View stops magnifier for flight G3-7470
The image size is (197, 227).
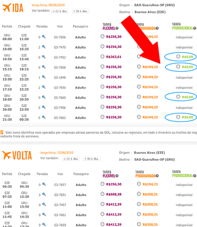[44, 47]
